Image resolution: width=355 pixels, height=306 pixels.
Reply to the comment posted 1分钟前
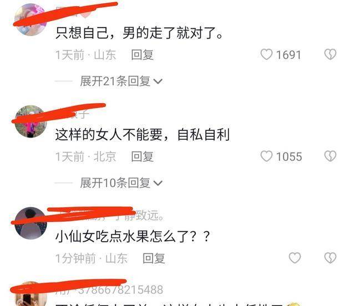click(154, 258)
